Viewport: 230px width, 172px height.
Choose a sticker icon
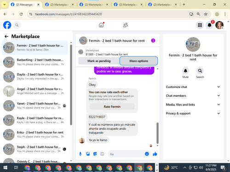pyautogui.click(x=95, y=154)
